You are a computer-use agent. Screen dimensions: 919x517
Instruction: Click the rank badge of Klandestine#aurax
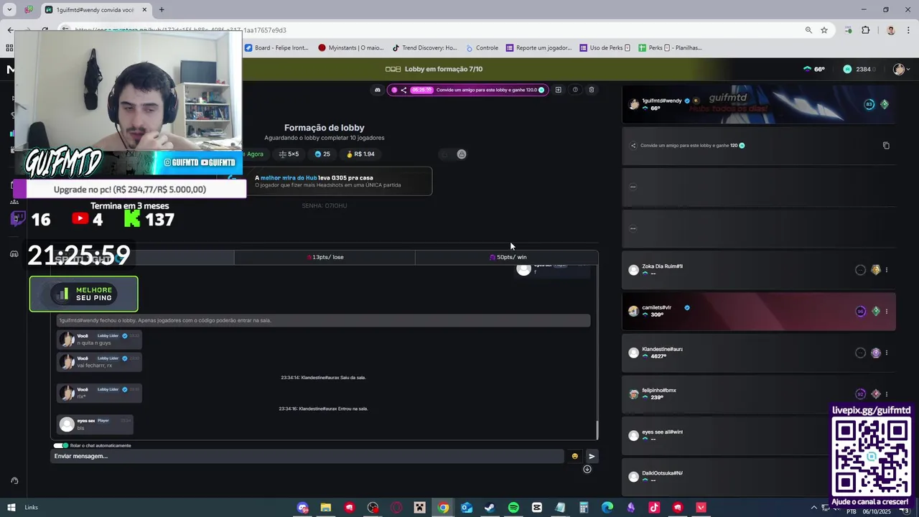[x=875, y=353]
